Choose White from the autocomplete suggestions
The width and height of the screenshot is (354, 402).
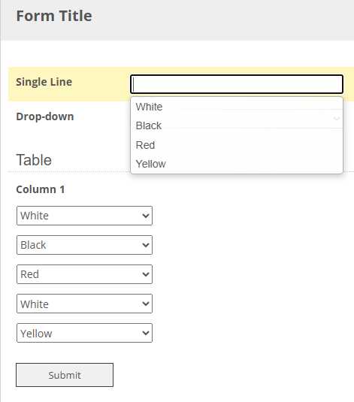[x=237, y=107]
